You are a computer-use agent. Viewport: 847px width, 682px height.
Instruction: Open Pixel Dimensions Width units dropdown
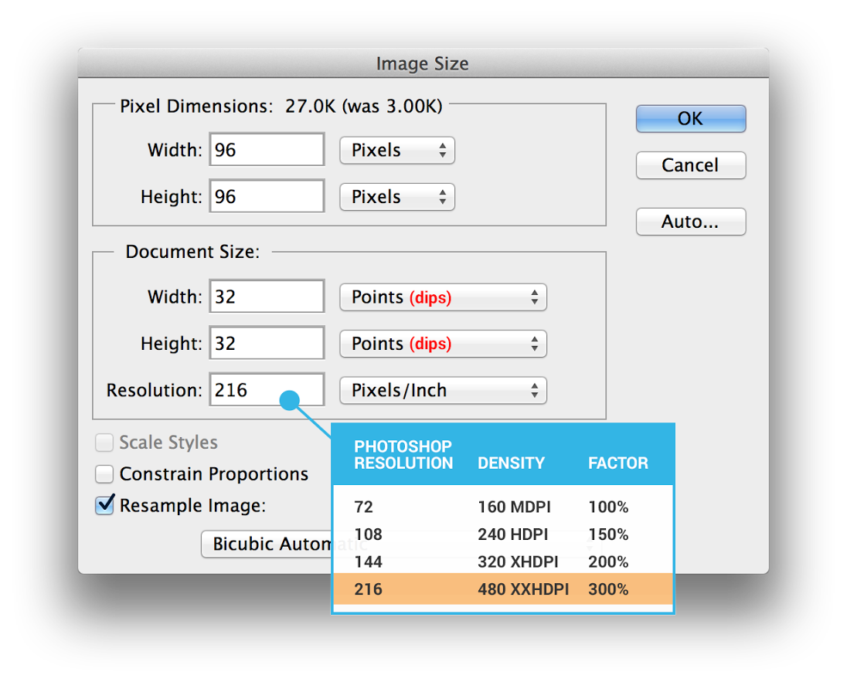pos(397,151)
